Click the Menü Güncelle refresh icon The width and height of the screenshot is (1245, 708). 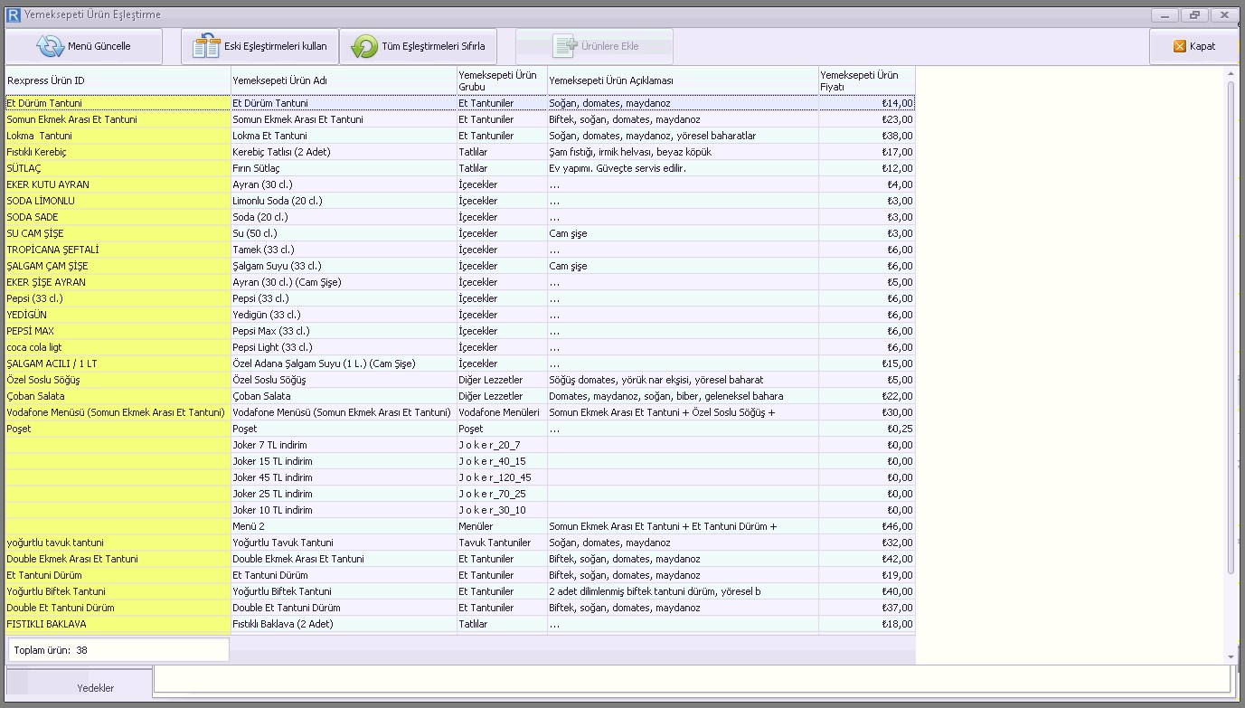coord(50,46)
